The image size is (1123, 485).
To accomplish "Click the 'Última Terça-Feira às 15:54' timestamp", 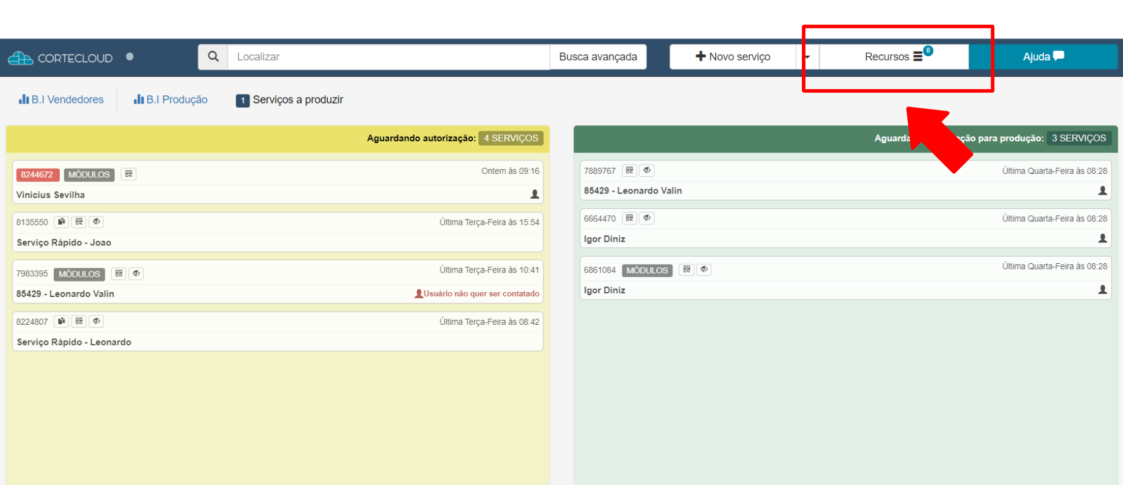I will 490,222.
